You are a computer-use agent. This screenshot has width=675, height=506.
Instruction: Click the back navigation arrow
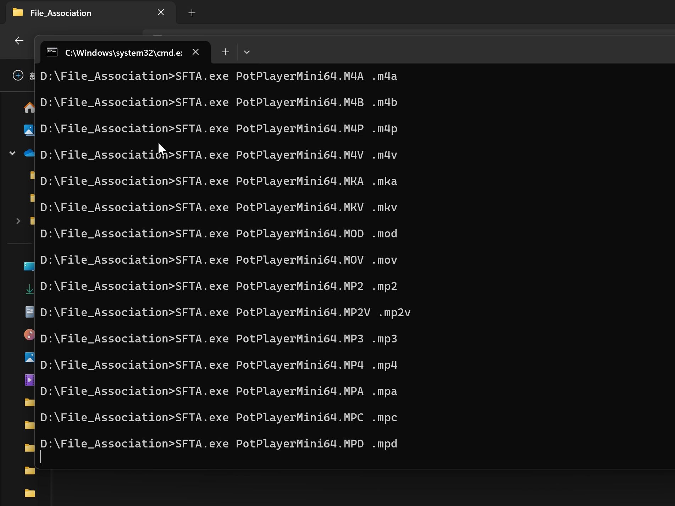18,40
